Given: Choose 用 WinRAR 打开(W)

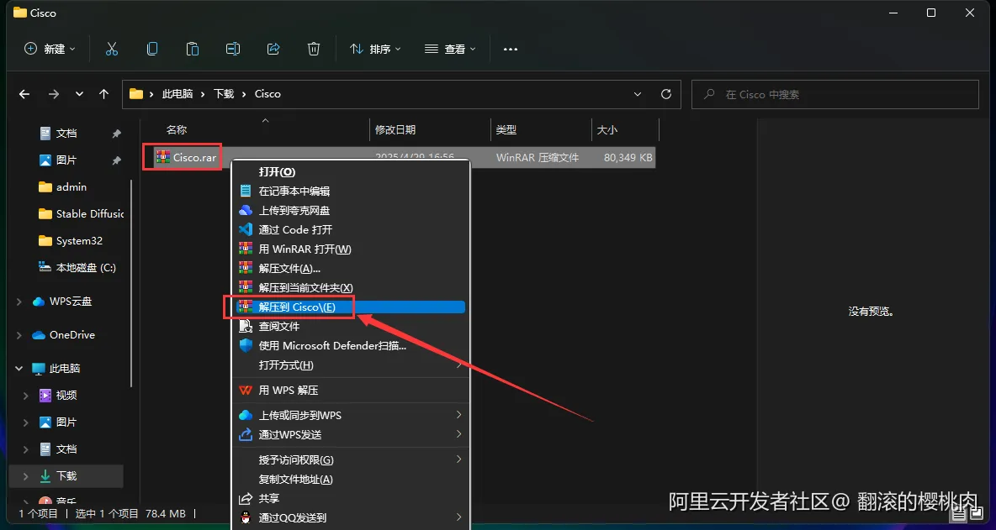Looking at the screenshot, I should click(351, 249).
